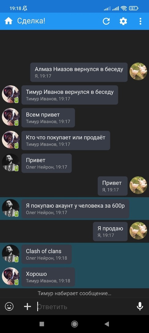
Task: Open the emoji picker smiley icon
Action: point(9,306)
